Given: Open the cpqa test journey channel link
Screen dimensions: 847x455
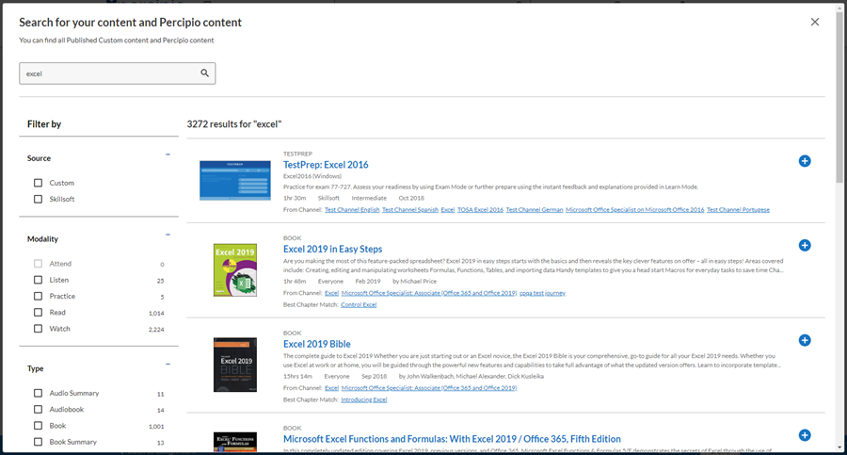Looking at the screenshot, I should (542, 293).
